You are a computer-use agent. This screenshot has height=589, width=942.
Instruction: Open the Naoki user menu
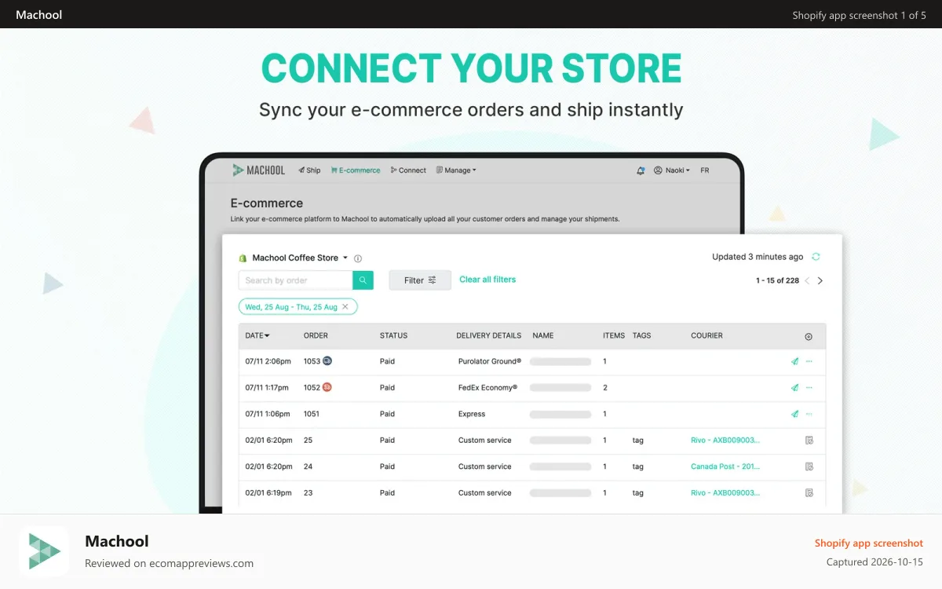tap(672, 170)
